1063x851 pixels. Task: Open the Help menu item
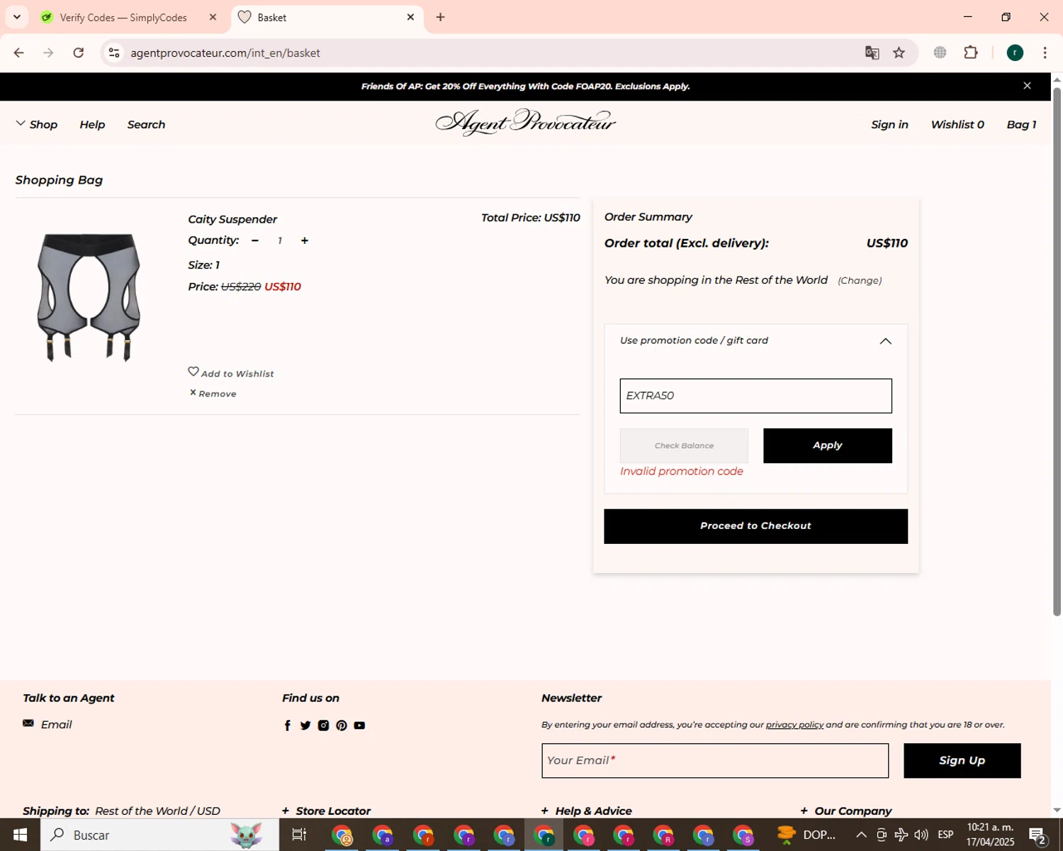click(x=92, y=124)
